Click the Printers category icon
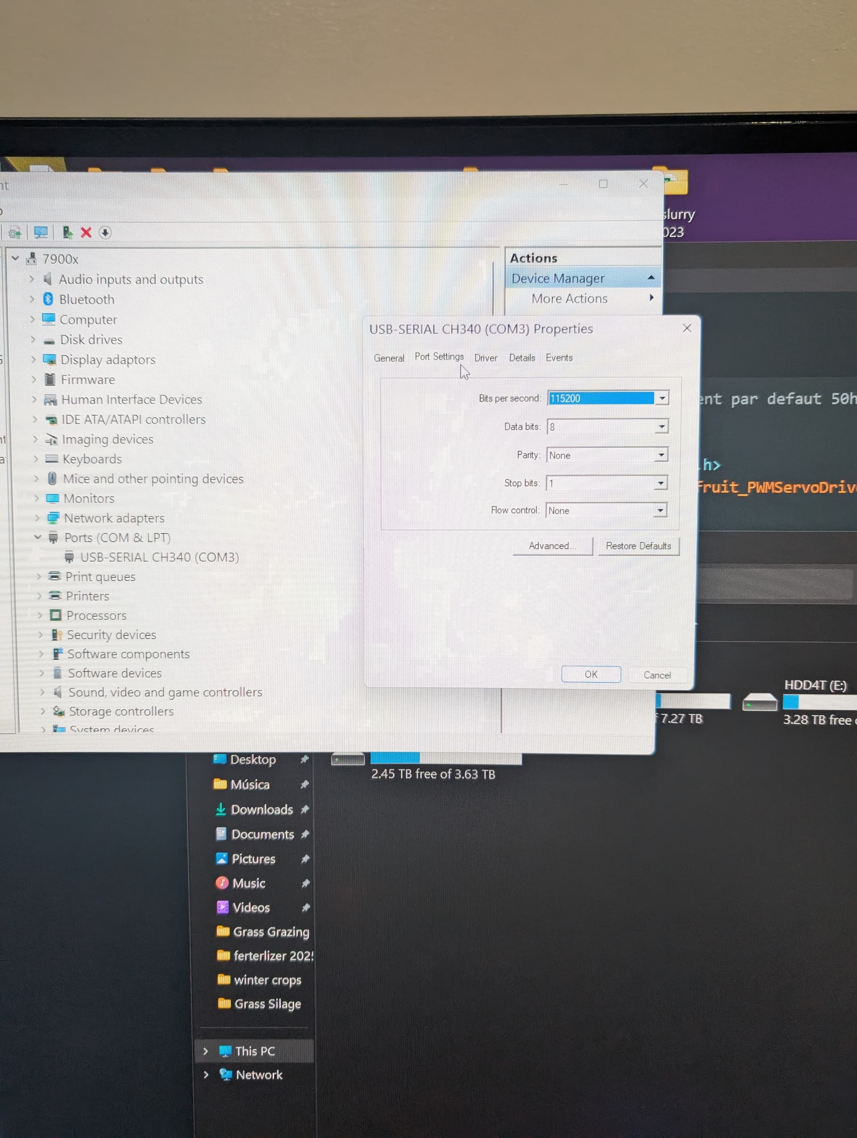This screenshot has width=857, height=1138. point(55,596)
